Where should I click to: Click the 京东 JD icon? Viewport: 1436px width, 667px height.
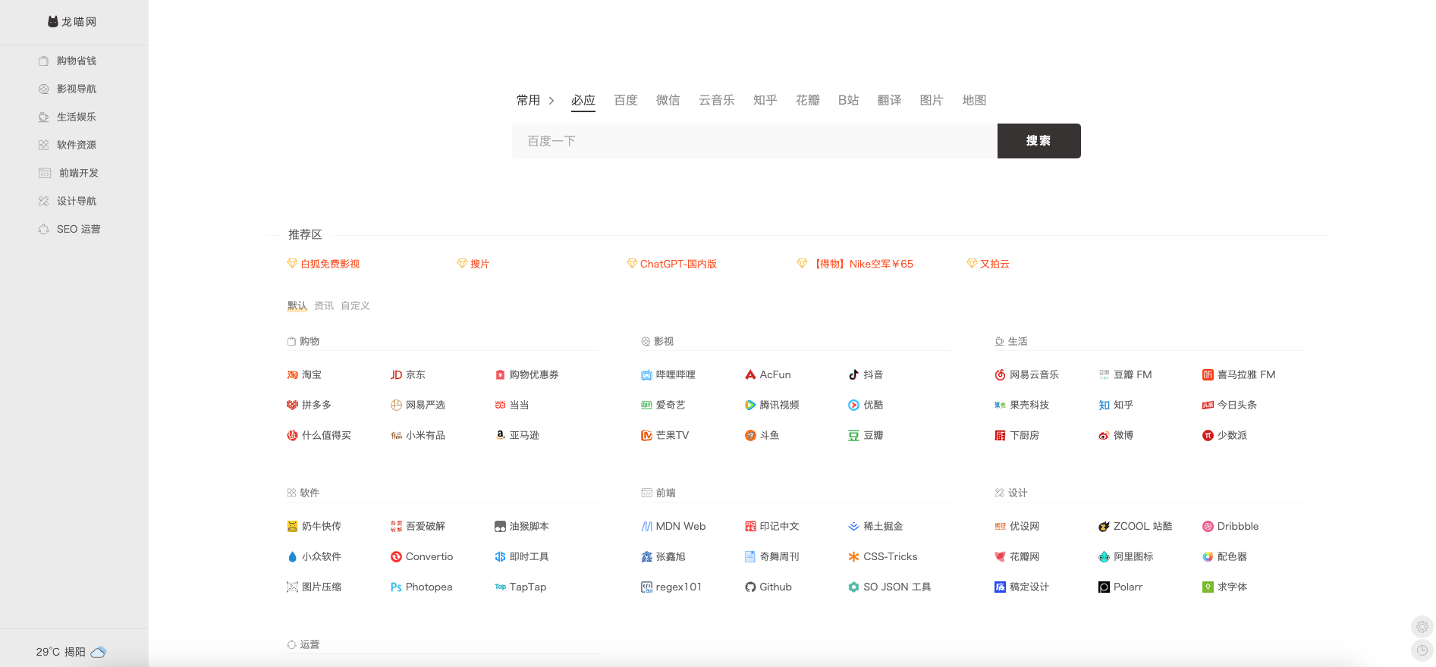coord(396,374)
